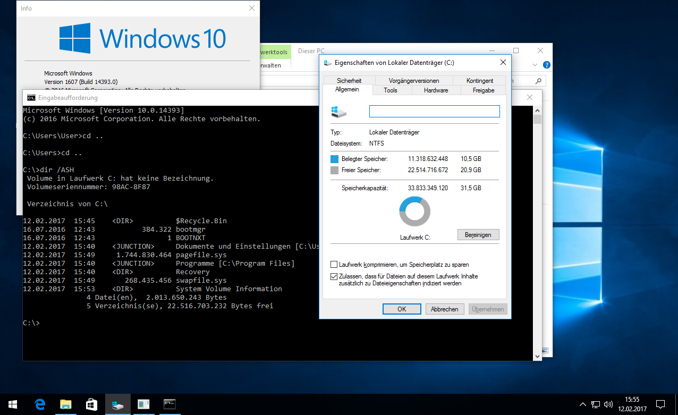Image resolution: width=678 pixels, height=415 pixels.
Task: Click the cmd icon in the Eingabeaufforderung title bar
Action: point(31,98)
